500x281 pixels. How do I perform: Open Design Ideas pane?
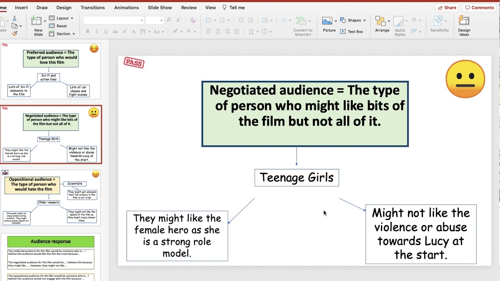tap(464, 27)
